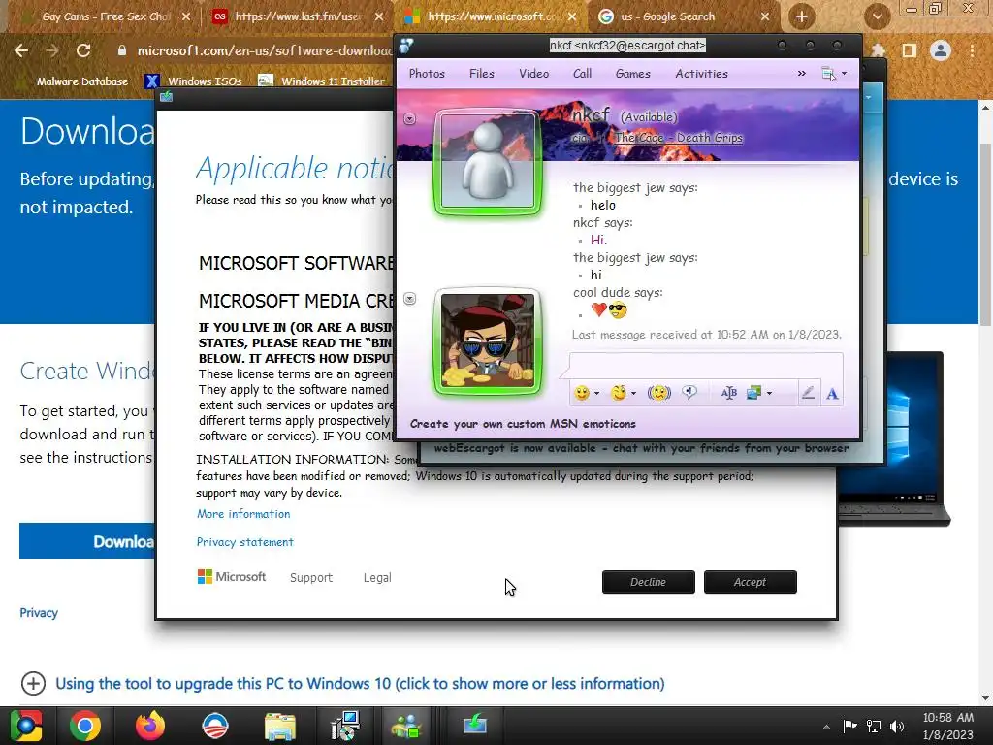993x745 pixels.
Task: Click the Decline button in license dialog
Action: click(x=648, y=582)
